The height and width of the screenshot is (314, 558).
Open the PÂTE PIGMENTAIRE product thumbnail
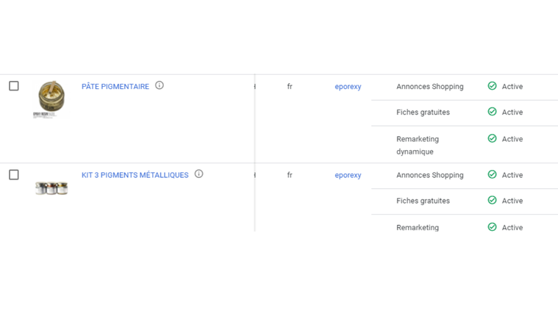51,99
